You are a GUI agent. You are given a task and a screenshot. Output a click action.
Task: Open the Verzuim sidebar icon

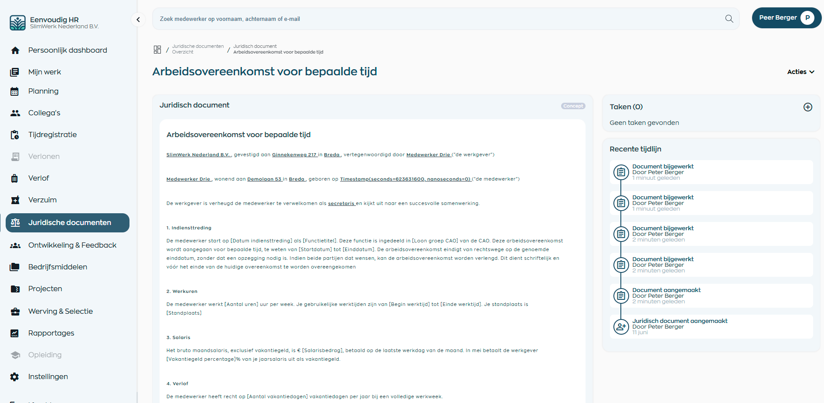15,200
